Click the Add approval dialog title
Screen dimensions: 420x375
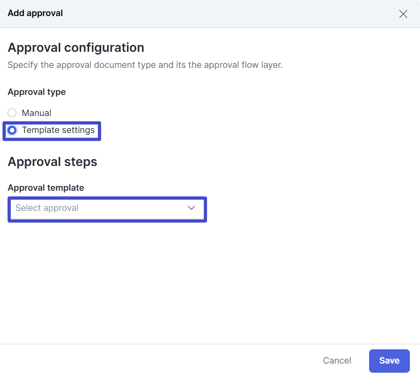tap(35, 13)
